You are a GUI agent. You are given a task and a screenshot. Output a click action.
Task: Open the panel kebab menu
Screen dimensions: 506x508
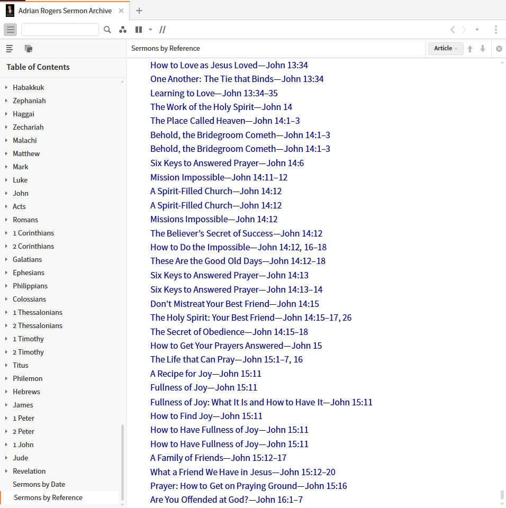point(496,30)
